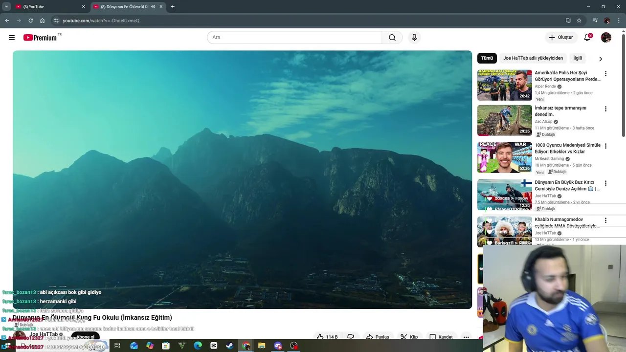Open the YouTube guide hamburger menu

click(x=12, y=38)
